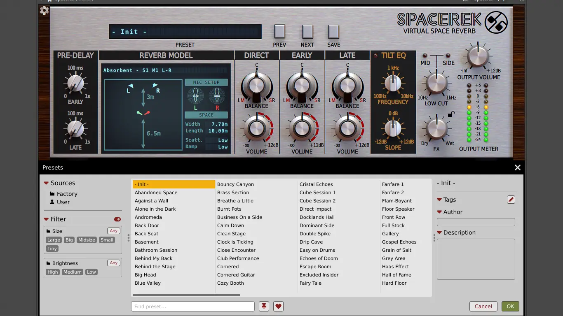This screenshot has width=563, height=316.
Task: Click the preset list horizontal scrollbar
Action: tap(186, 295)
